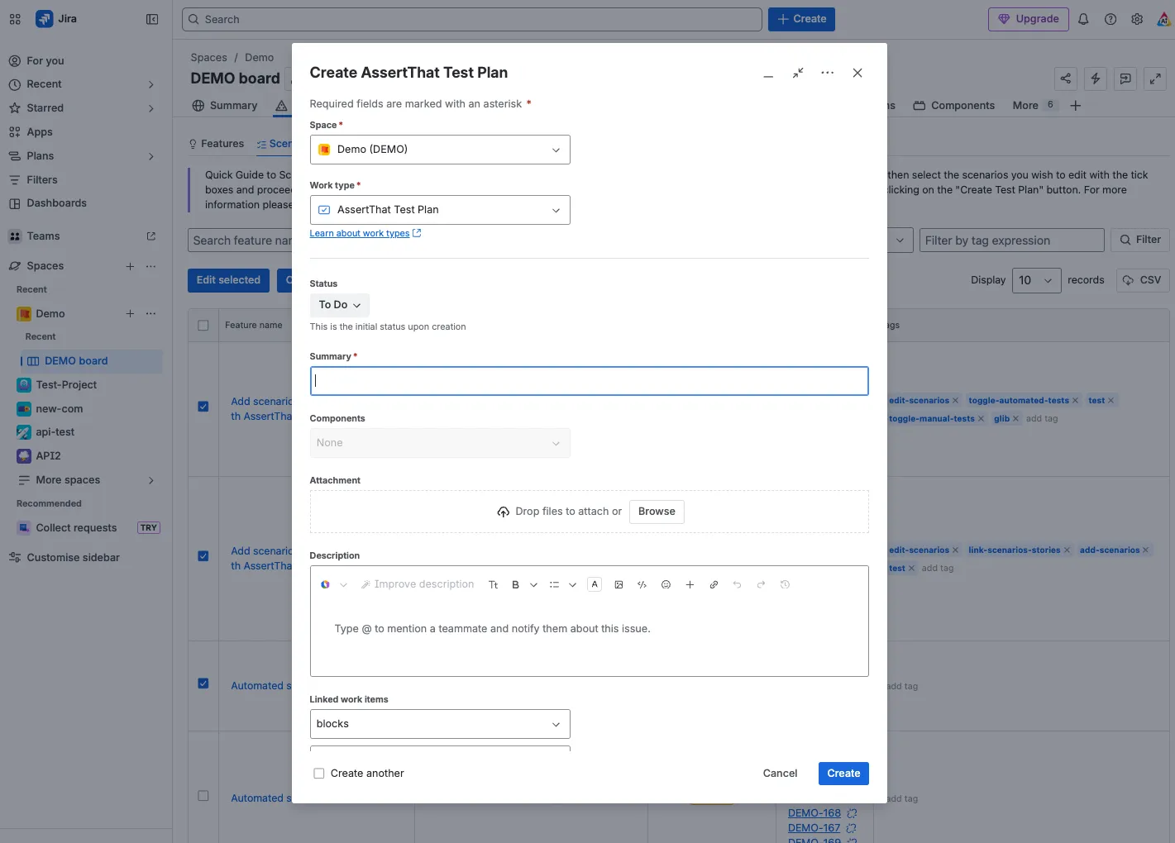
Task: Expand the blocks link type dropdown
Action: point(440,724)
